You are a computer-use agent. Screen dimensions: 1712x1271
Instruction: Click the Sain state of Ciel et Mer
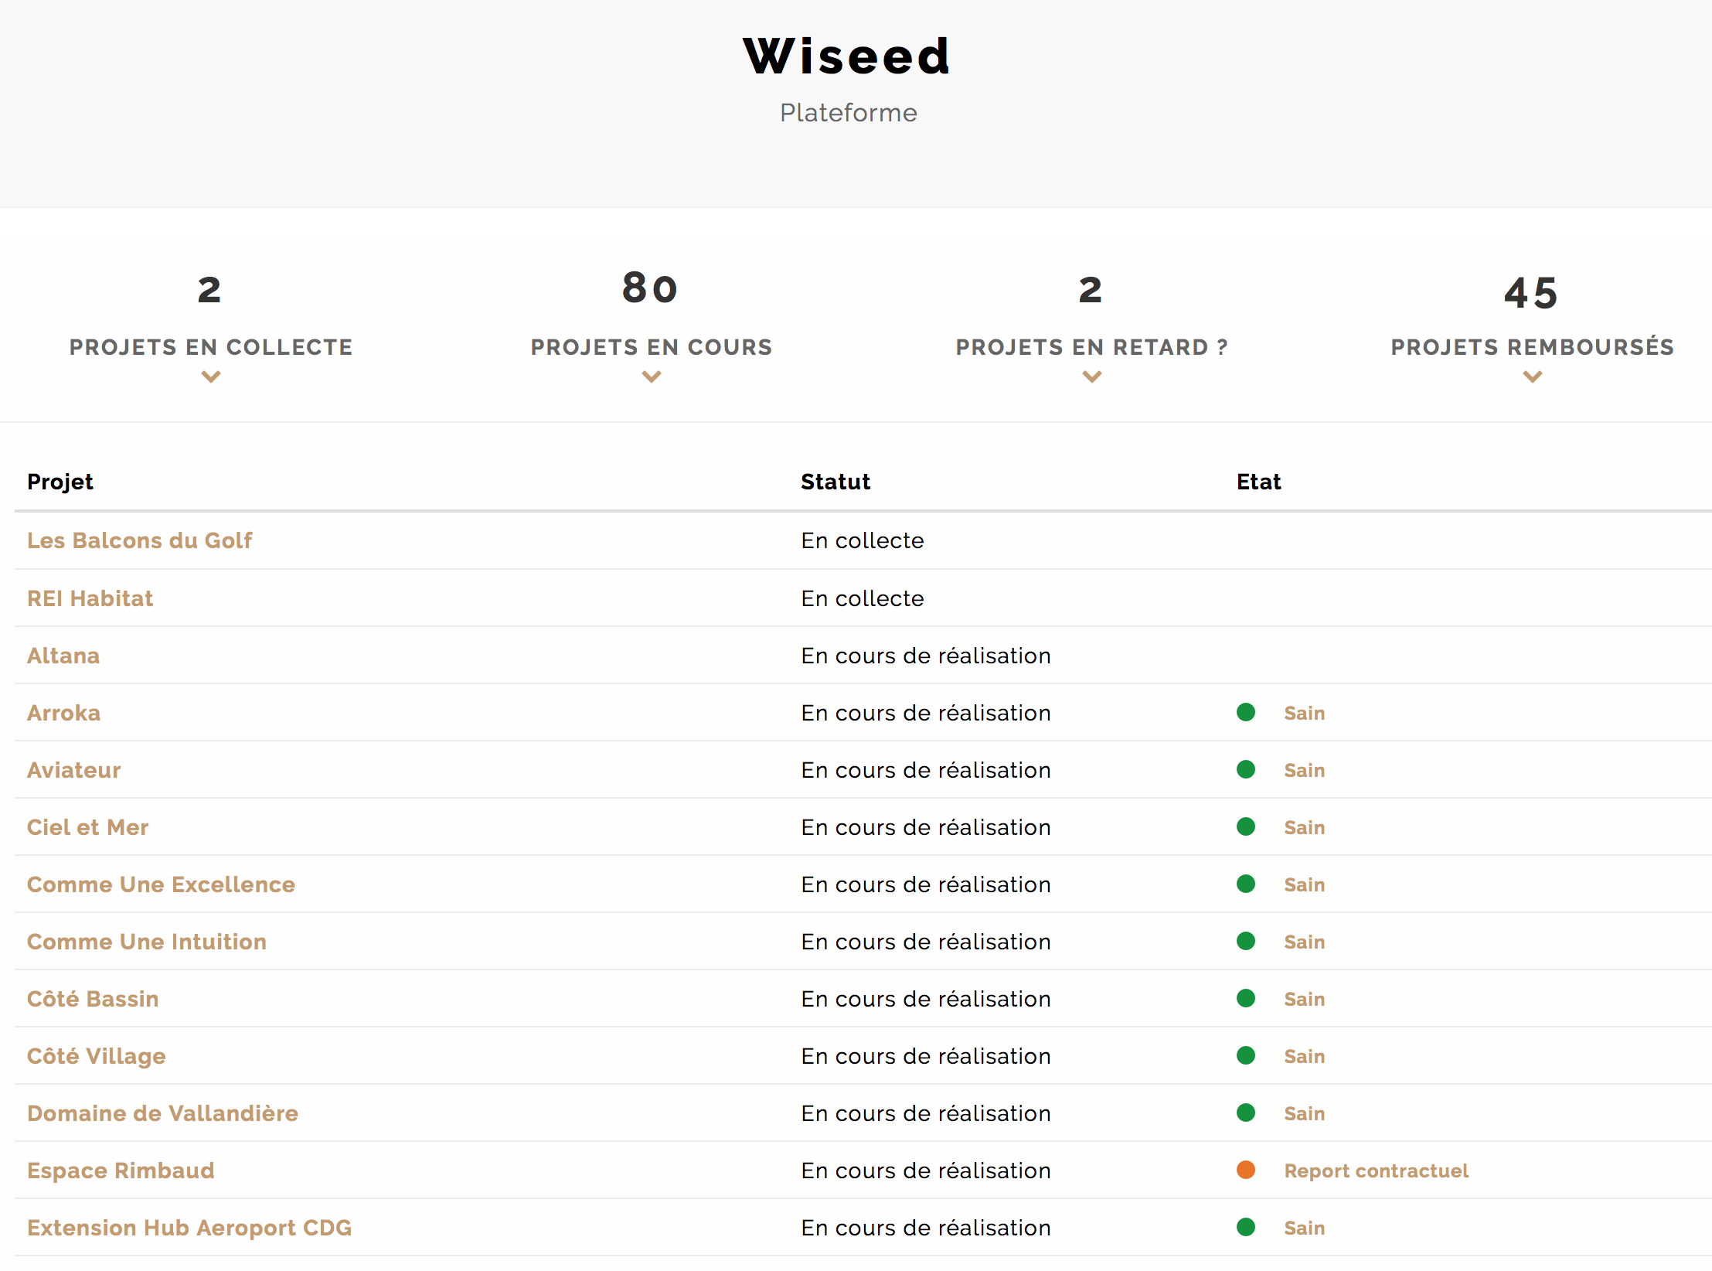click(x=1305, y=827)
